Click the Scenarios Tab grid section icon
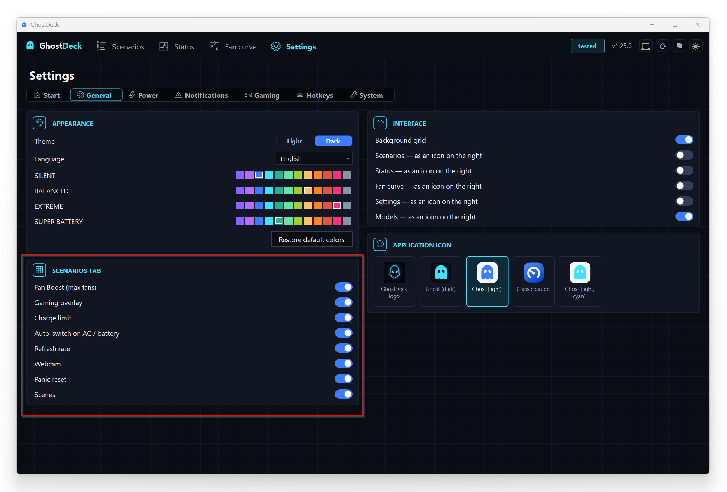Viewport: 727px width, 492px height. tap(39, 270)
